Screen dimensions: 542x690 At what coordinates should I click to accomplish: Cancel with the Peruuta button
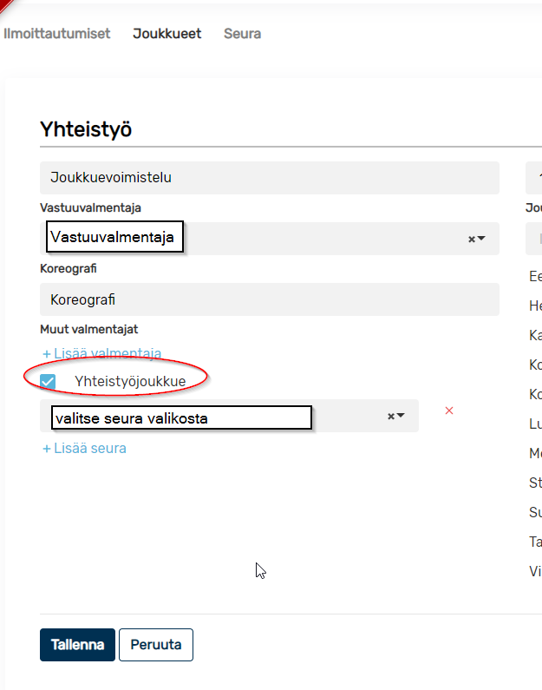156,645
